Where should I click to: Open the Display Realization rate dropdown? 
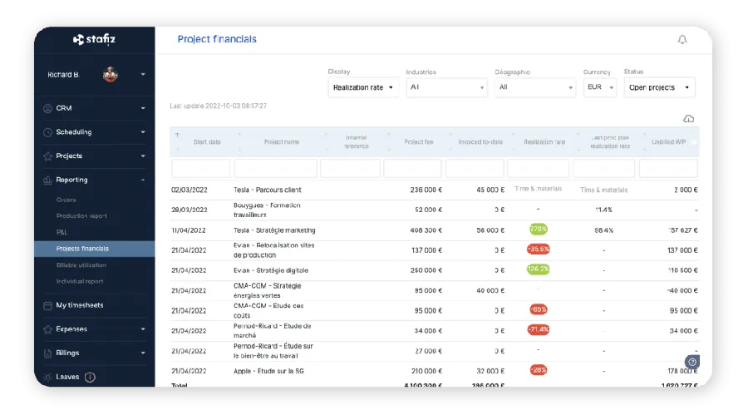point(363,87)
